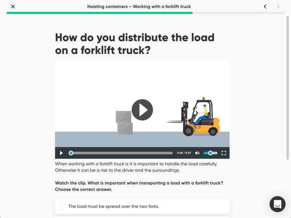
Task: Enter fullscreen video mode
Action: point(224,153)
